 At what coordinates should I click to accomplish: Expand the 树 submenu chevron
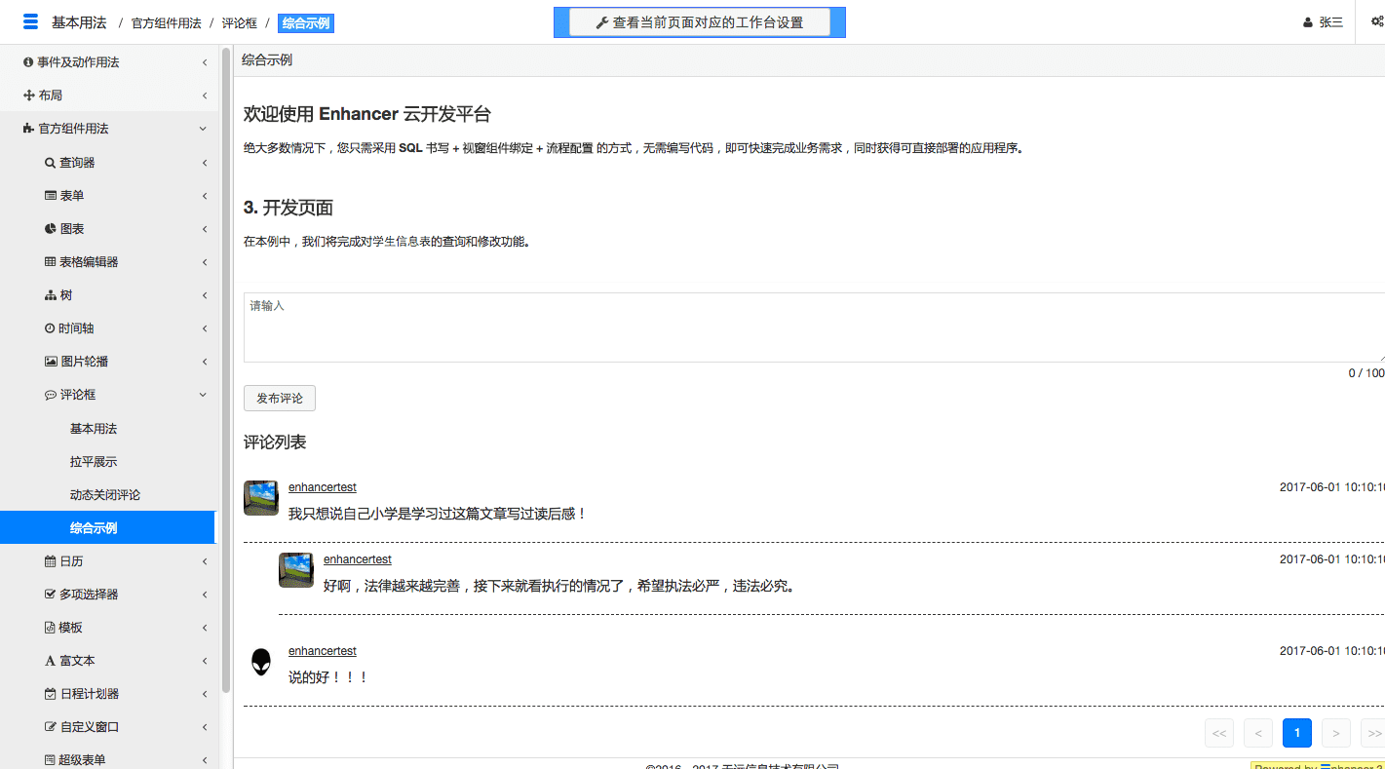coord(205,295)
